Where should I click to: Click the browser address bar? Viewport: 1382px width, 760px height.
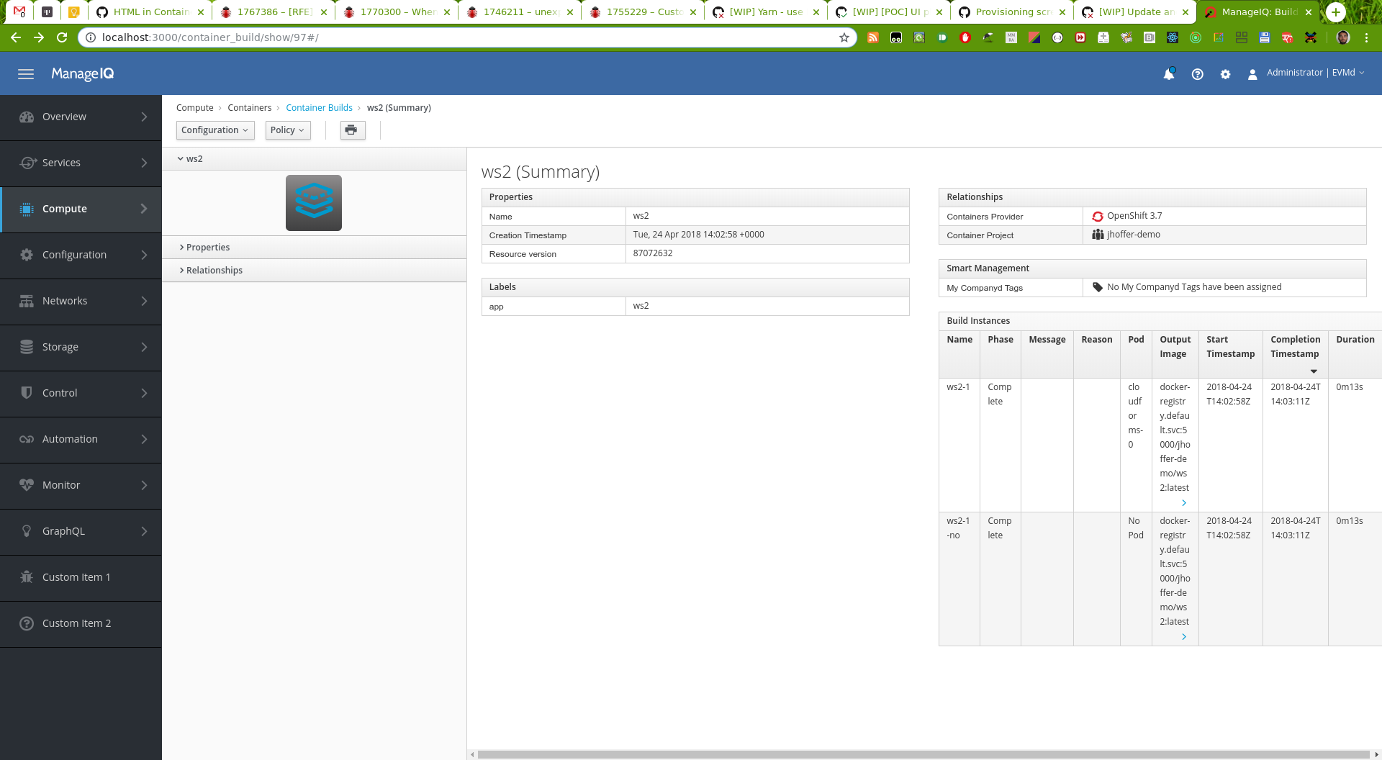tap(468, 37)
